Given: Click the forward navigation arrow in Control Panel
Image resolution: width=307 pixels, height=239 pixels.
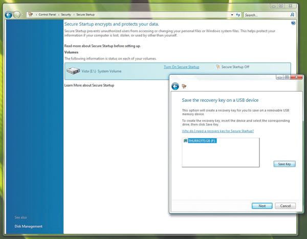Looking at the screenshot, I should (17, 15).
